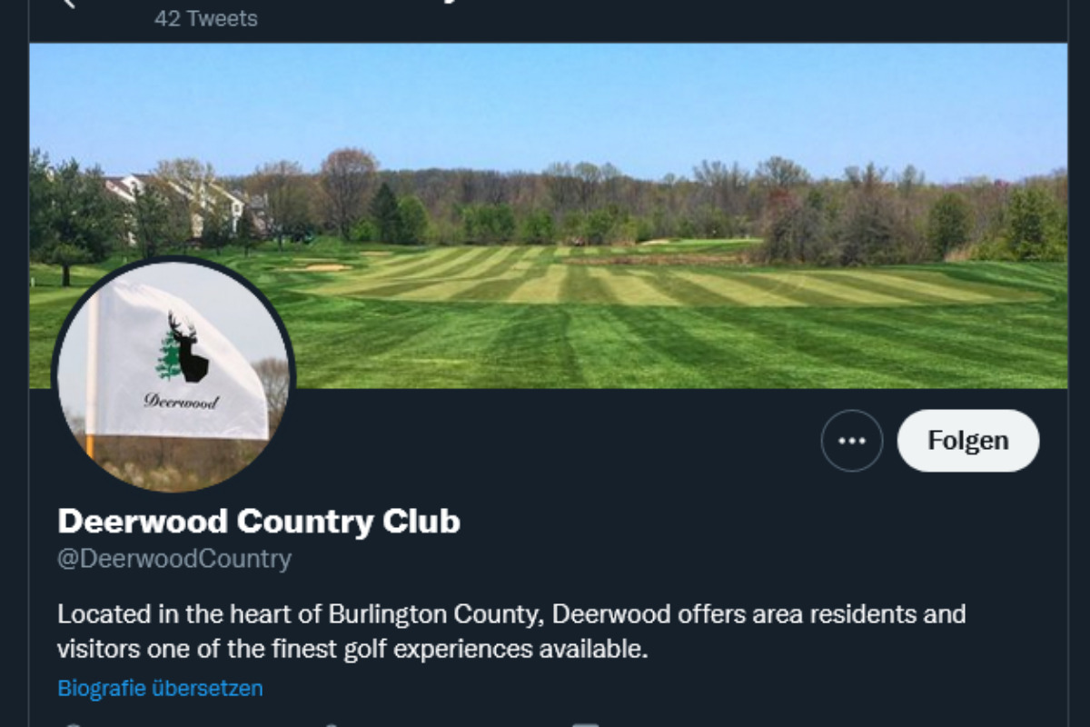The width and height of the screenshot is (1090, 727).
Task: Click the @DeerwoodCountry handle
Action: tap(174, 558)
